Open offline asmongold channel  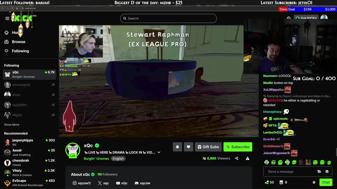[x=29, y=85]
